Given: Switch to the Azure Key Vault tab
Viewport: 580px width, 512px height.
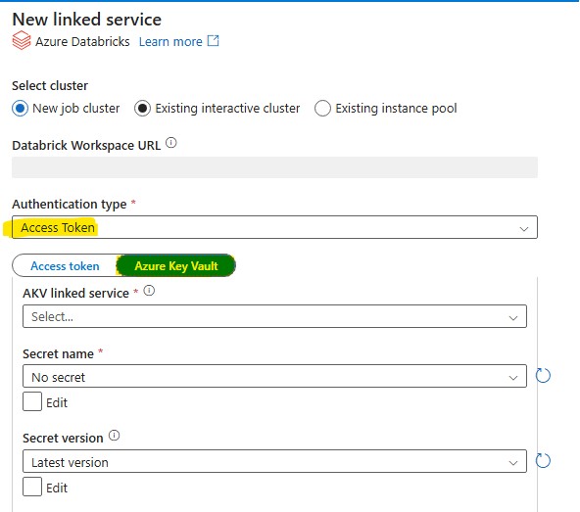Looking at the screenshot, I should (176, 266).
